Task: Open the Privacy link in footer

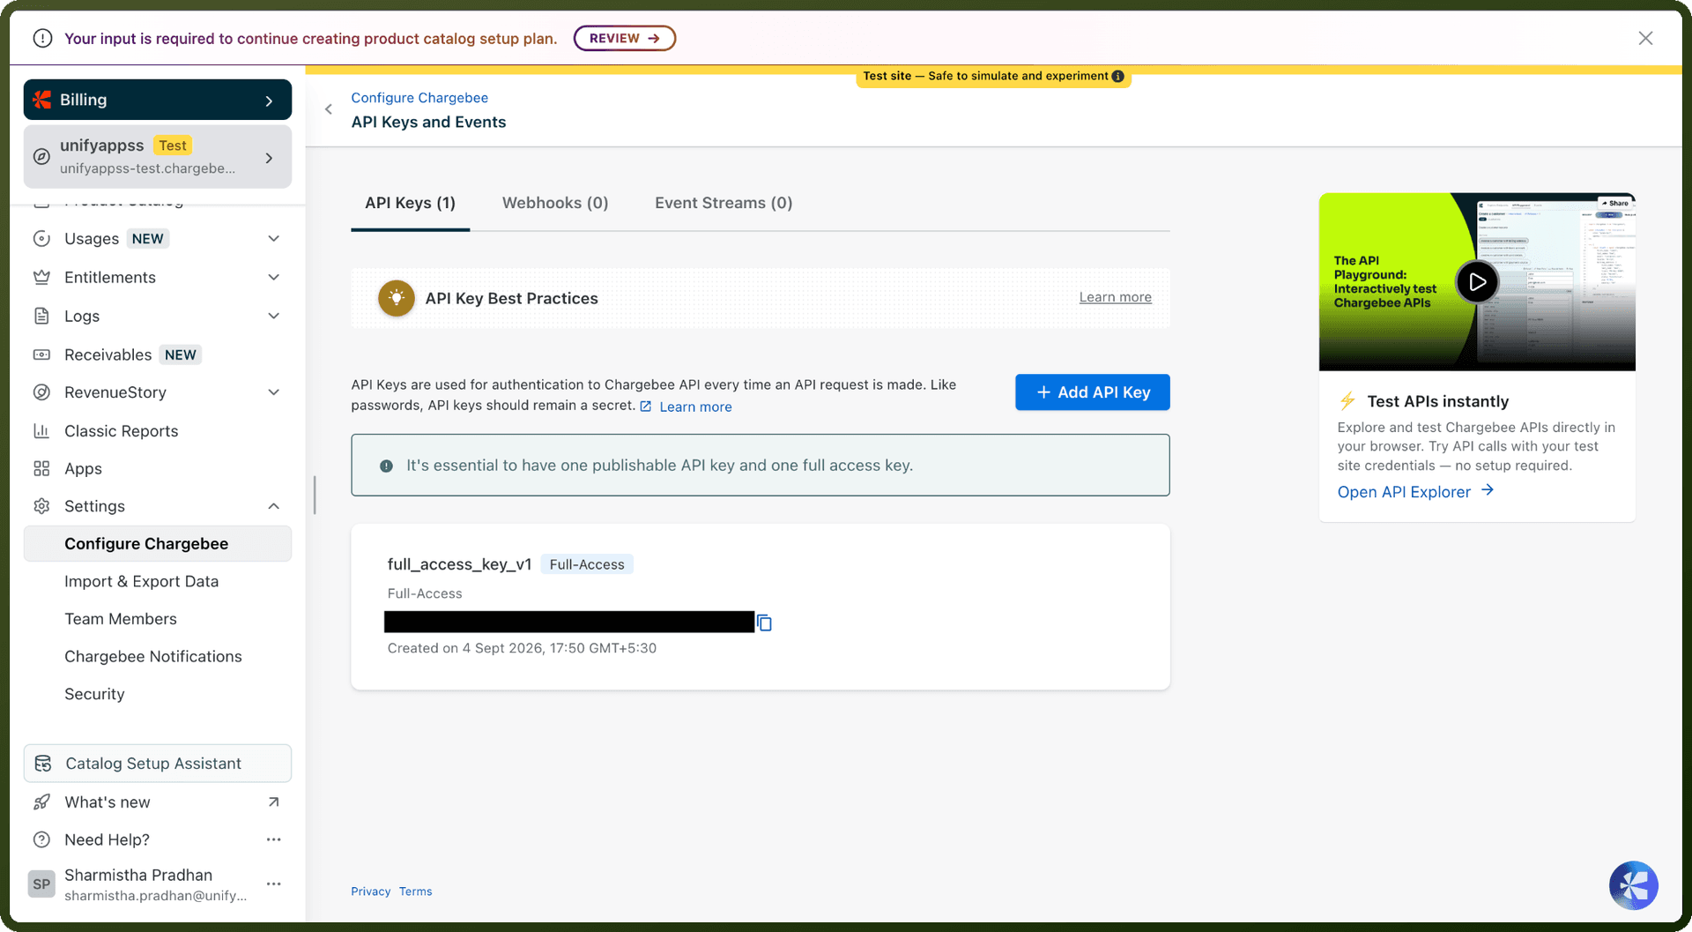Action: tap(371, 891)
